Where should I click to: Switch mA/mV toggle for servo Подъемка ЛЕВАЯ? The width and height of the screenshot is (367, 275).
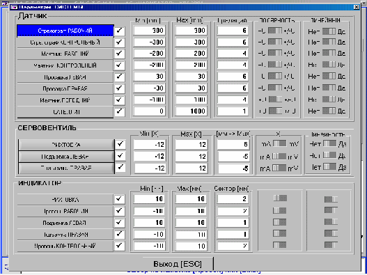pos(279,156)
